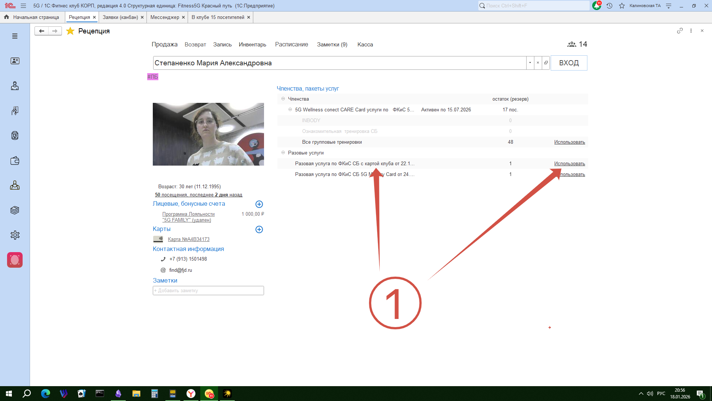712x401 pixels.
Task: Add a new bonus account with plus icon
Action: click(x=259, y=204)
